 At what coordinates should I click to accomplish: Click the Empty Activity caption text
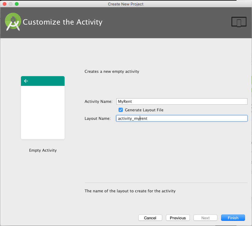43,150
